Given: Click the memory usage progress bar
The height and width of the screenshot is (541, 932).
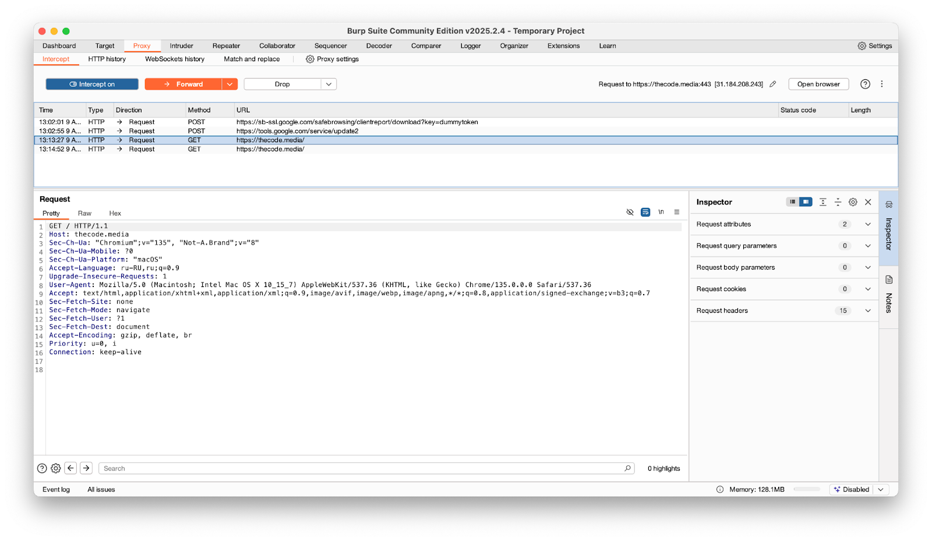Looking at the screenshot, I should click(807, 490).
